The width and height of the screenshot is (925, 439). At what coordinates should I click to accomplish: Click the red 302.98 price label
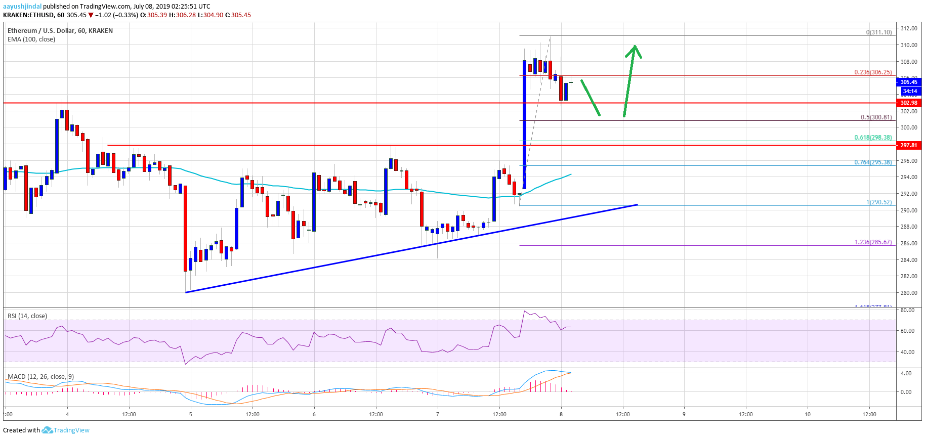pos(908,103)
